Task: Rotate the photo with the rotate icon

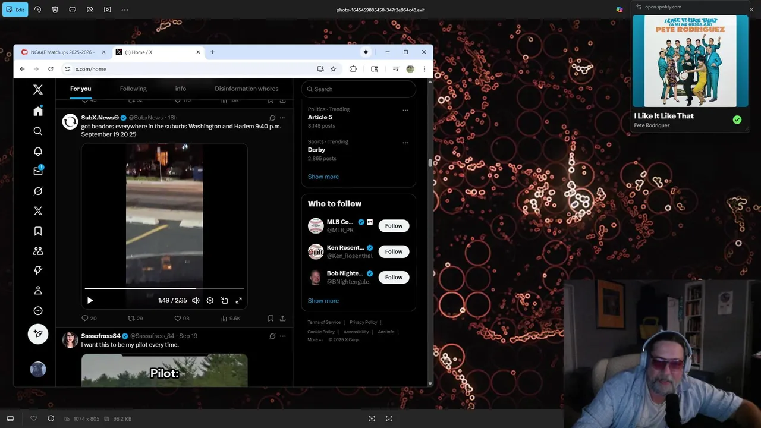Action: [37, 10]
